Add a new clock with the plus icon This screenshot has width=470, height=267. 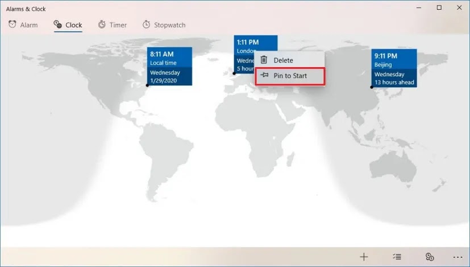coord(364,257)
